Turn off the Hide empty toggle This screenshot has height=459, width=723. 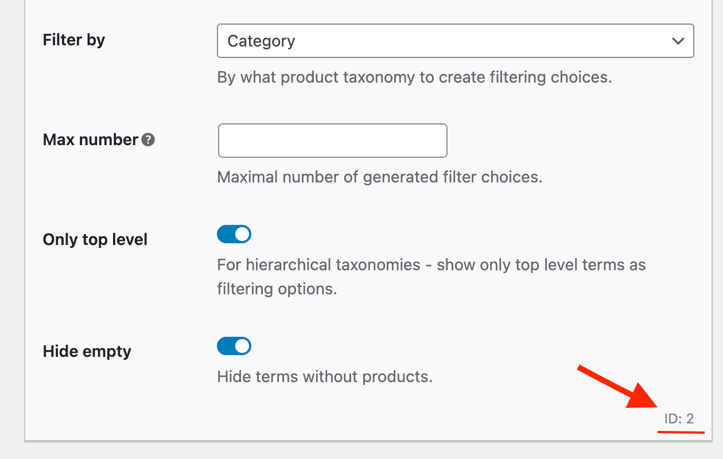pos(234,346)
